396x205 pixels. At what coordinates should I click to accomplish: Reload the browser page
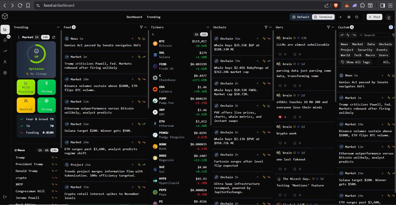[x=20, y=5]
